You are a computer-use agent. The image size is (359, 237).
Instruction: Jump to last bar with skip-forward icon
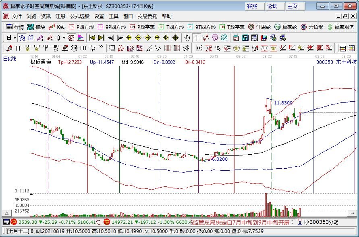(101, 38)
